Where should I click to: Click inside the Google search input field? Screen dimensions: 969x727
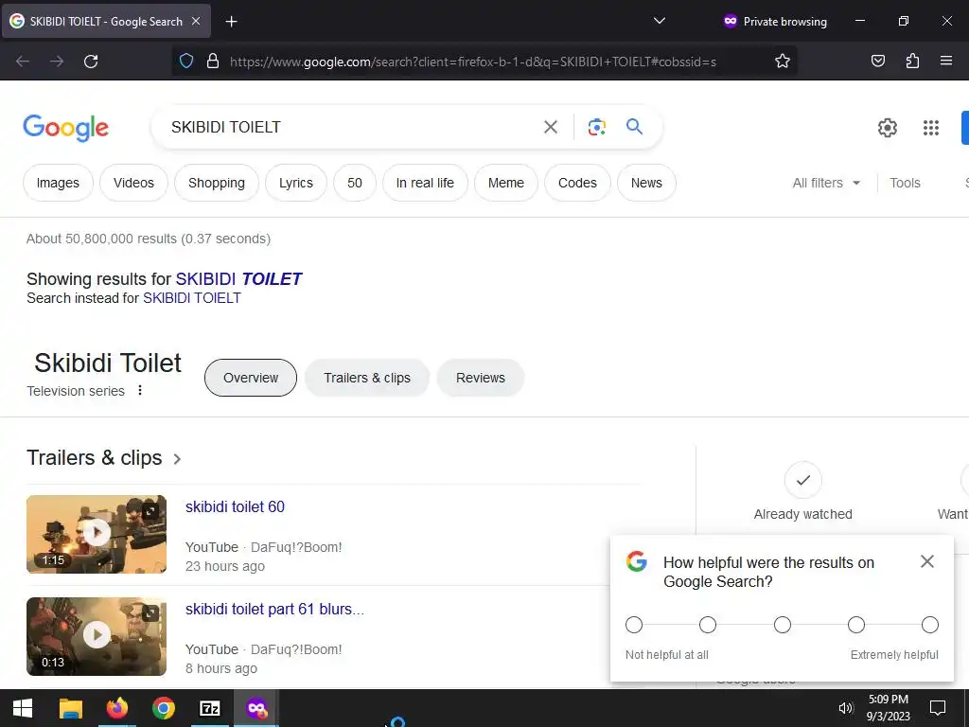(x=349, y=127)
